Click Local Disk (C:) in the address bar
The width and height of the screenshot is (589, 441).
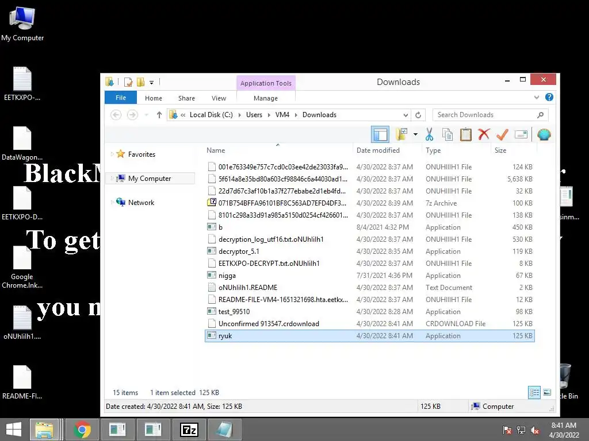pyautogui.click(x=211, y=115)
